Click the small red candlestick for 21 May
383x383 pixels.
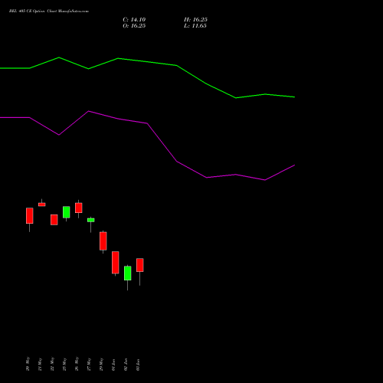(x=42, y=205)
